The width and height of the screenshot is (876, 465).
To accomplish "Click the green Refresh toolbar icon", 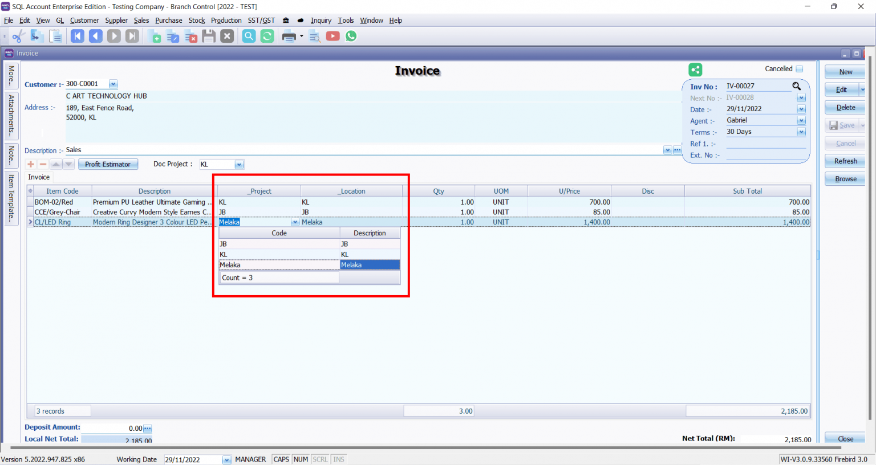I will point(267,36).
